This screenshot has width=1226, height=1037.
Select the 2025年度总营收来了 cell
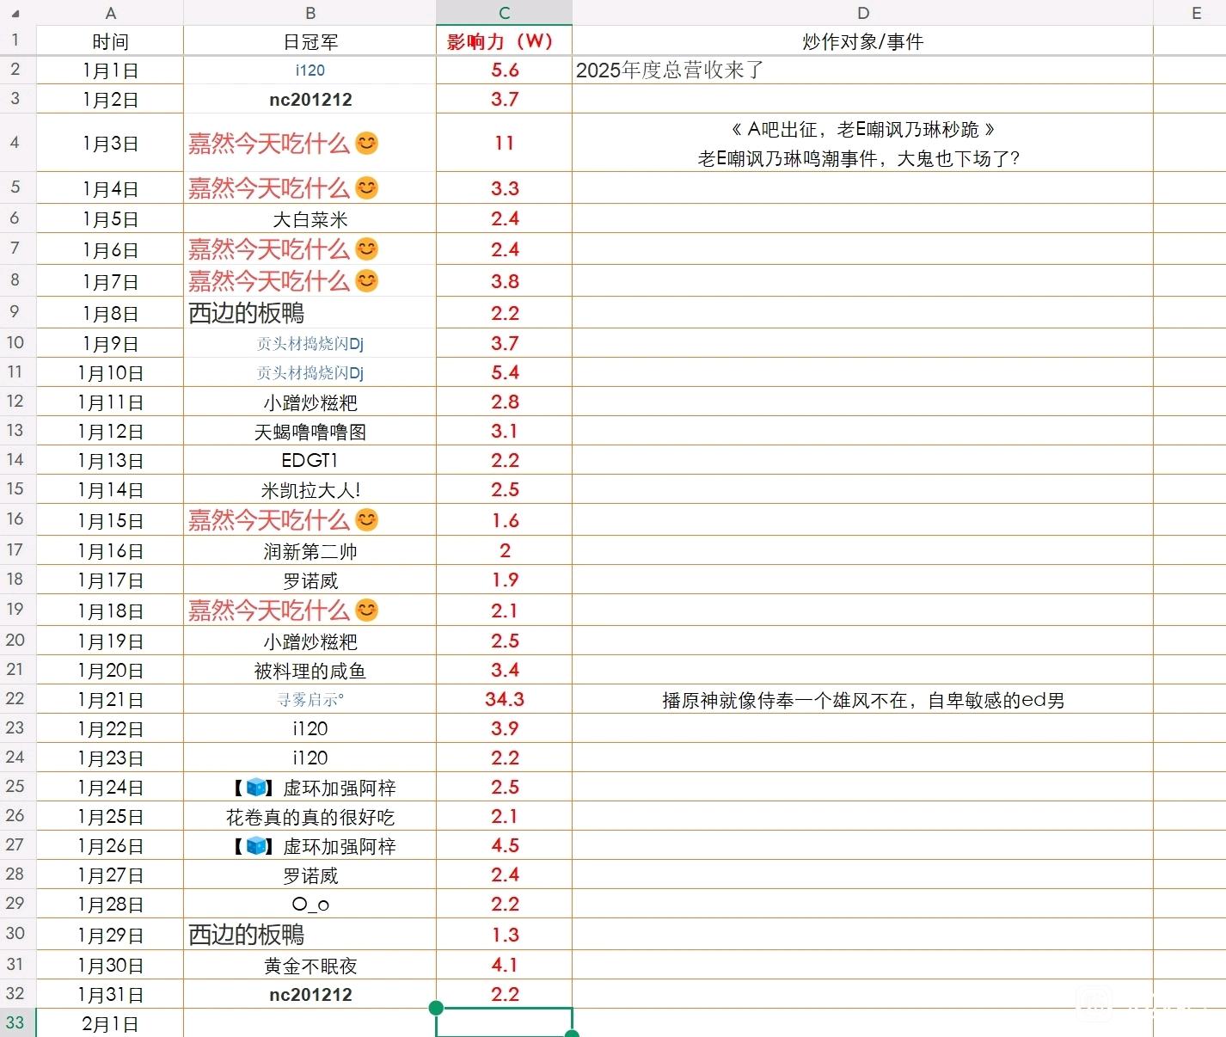[862, 71]
